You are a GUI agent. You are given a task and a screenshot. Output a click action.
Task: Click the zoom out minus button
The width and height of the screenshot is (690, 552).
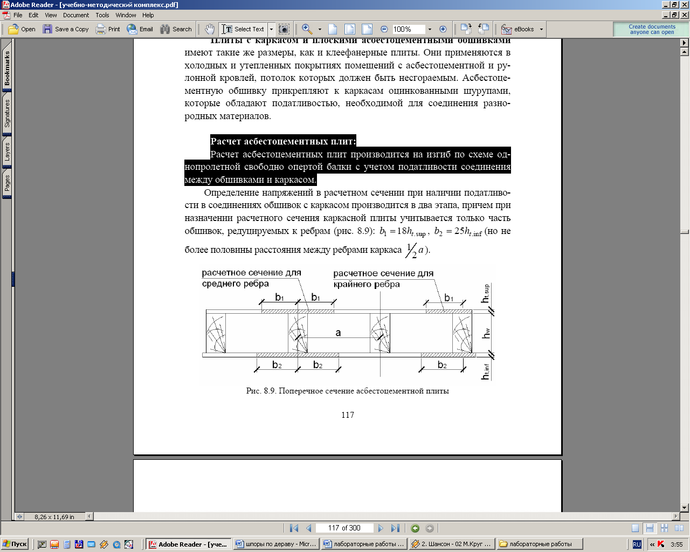click(x=384, y=29)
